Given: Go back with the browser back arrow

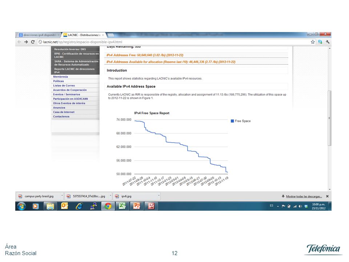Looking at the screenshot, I should (x=19, y=42).
